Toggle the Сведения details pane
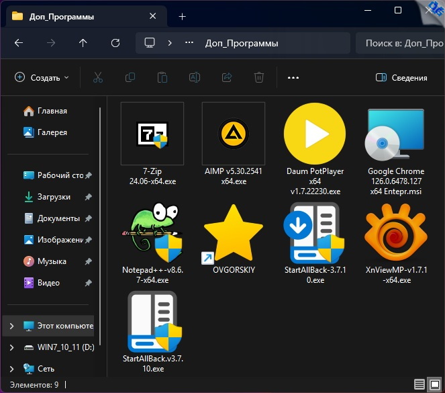 pos(401,78)
